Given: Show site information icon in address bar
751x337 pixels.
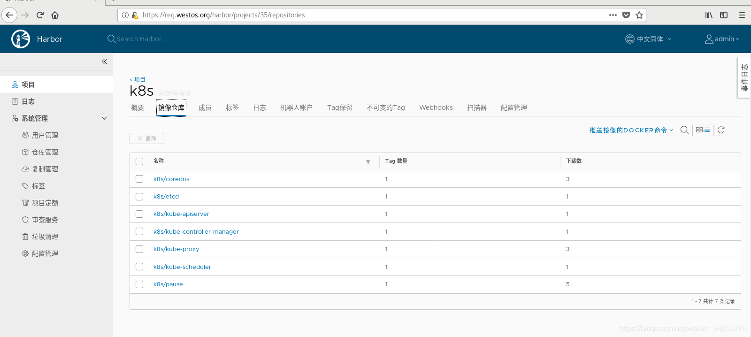Looking at the screenshot, I should (125, 15).
